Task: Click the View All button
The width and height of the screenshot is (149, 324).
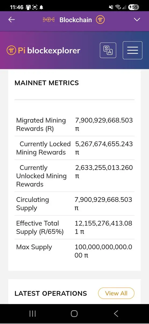Action: [116, 293]
